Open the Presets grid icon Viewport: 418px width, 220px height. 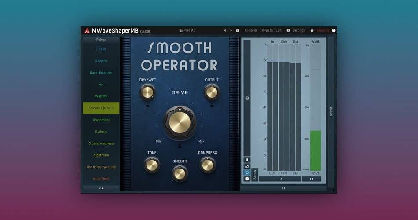[x=181, y=30]
